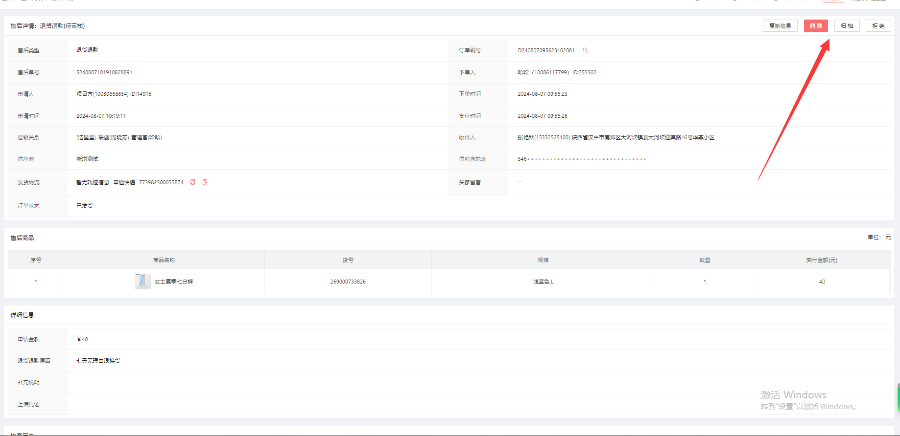900x436 pixels.
Task: Open the 女士夏季七分裤 product thumbnail
Action: [142, 282]
